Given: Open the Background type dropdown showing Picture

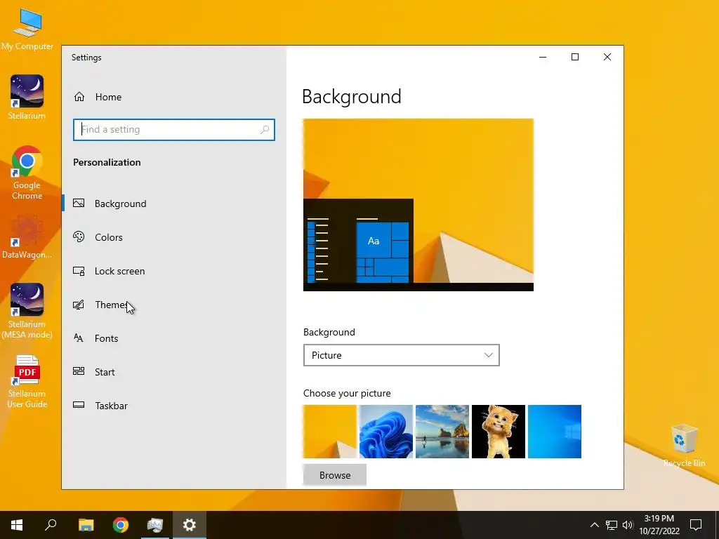Looking at the screenshot, I should click(x=401, y=355).
